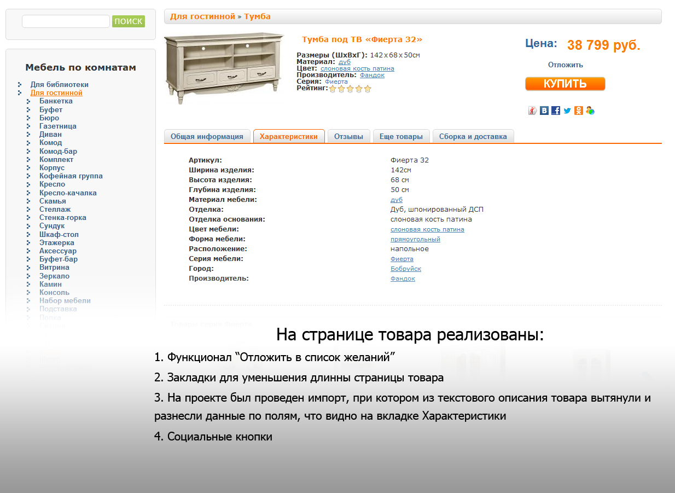Open the Тумба под ТВ «Фиерта 32» title
The width and height of the screenshot is (675, 493).
click(362, 39)
